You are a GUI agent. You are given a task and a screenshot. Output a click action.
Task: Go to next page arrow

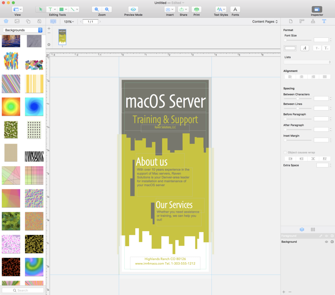pos(100,21)
